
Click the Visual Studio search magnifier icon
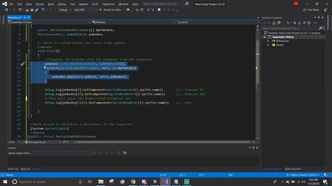pyautogui.click(x=187, y=4)
